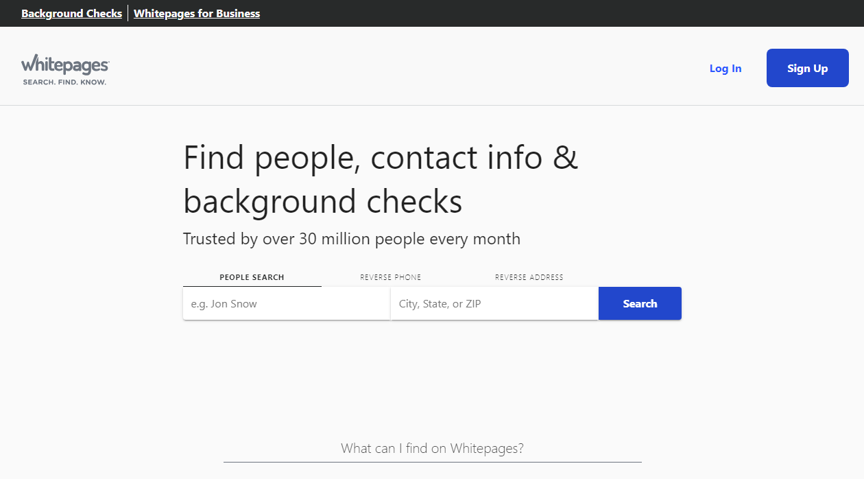Screen dimensions: 864x479
Task: Click the Whitepages logo
Action: click(x=65, y=69)
